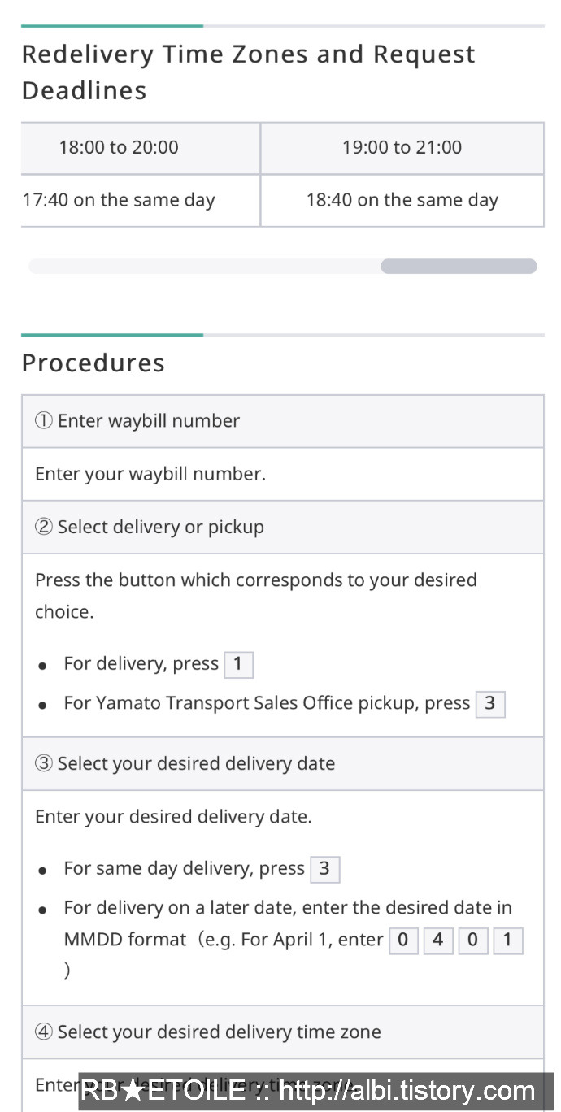Click the horizontal scrollbar thumb below the time table
The image size is (561, 1112).
[459, 267]
